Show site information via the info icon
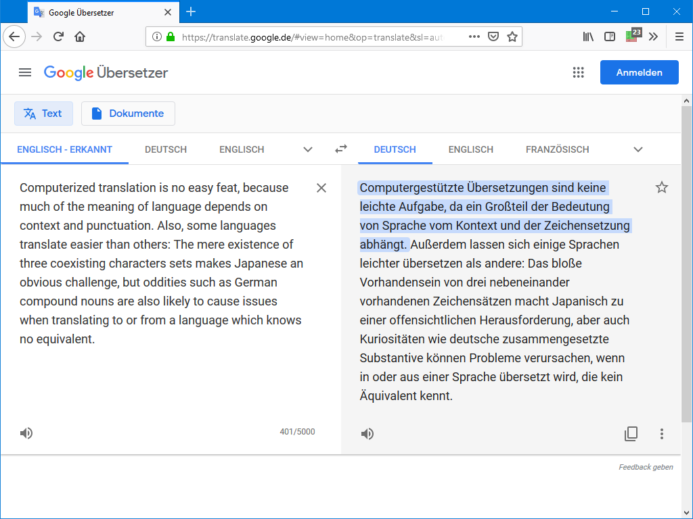Viewport: 693px width, 519px height. [156, 36]
